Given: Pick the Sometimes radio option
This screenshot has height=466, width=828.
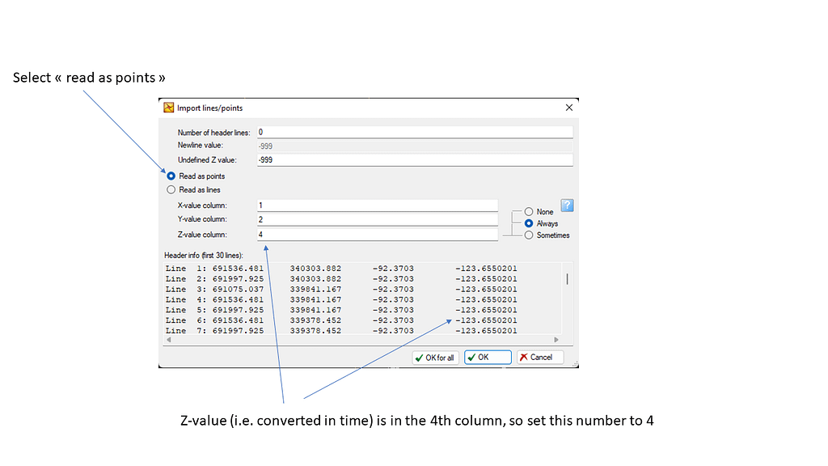Looking at the screenshot, I should 529,235.
